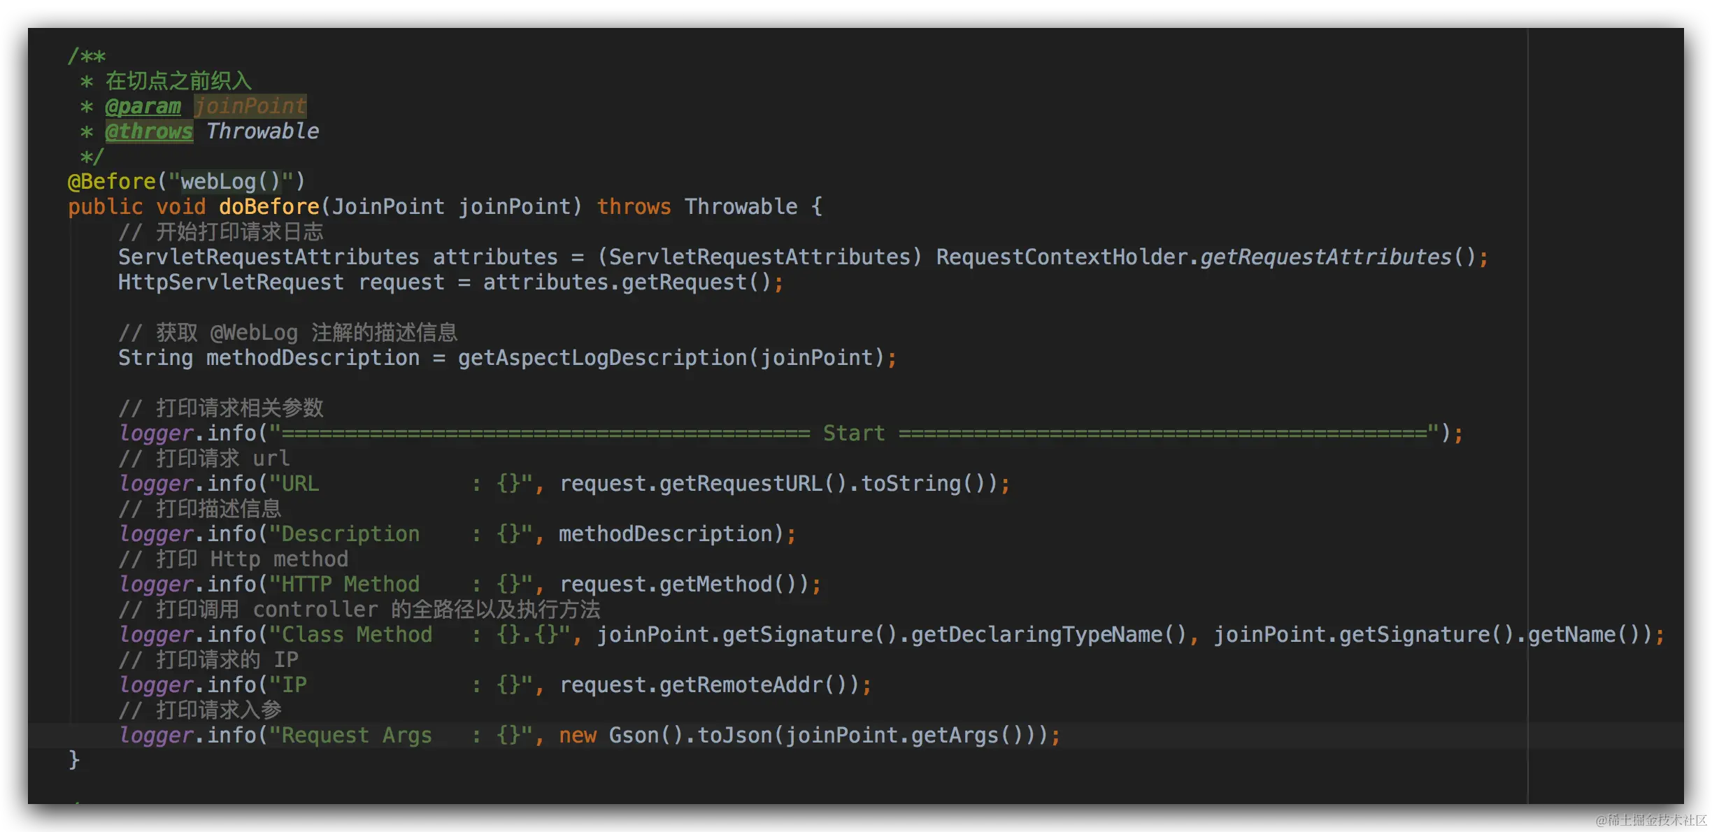Click the "HTTP Method log string
The image size is (1712, 832).
click(x=344, y=584)
